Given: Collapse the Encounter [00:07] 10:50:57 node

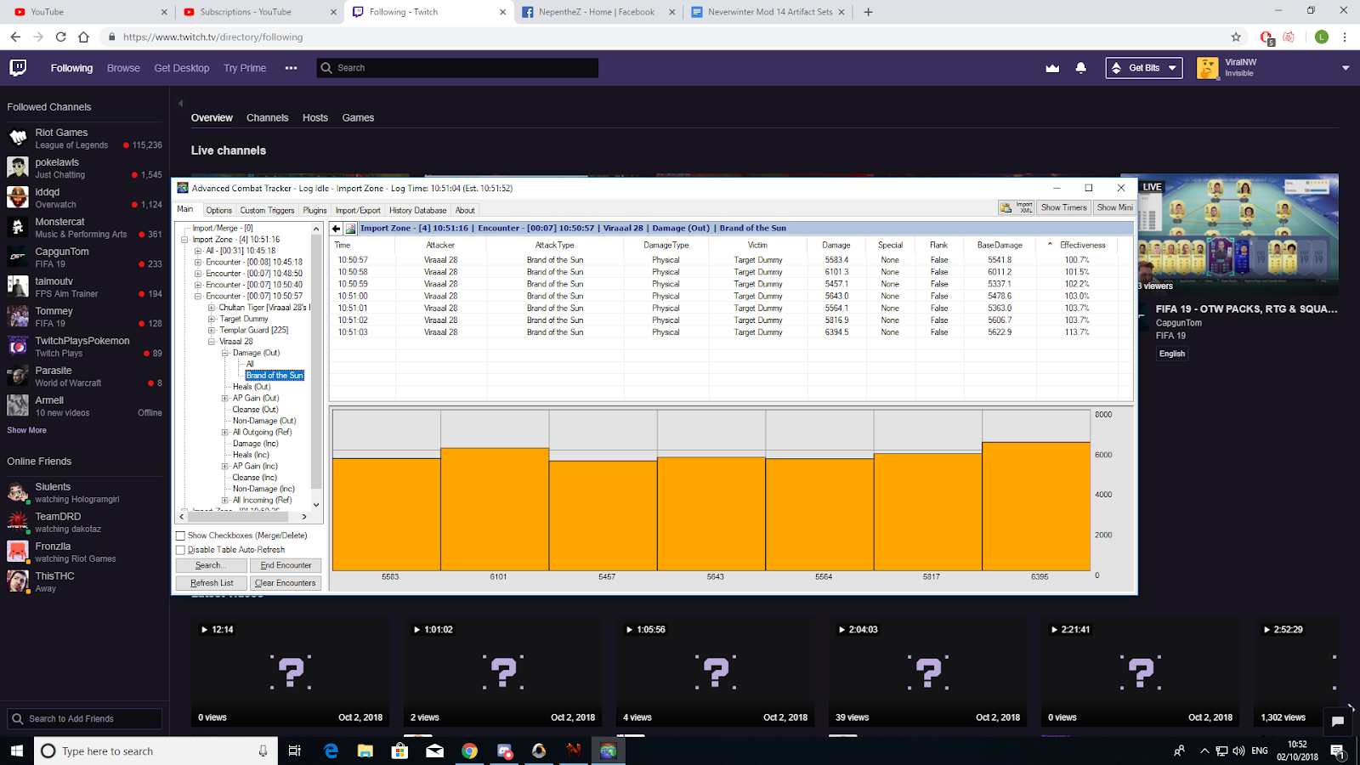Looking at the screenshot, I should click(199, 297).
